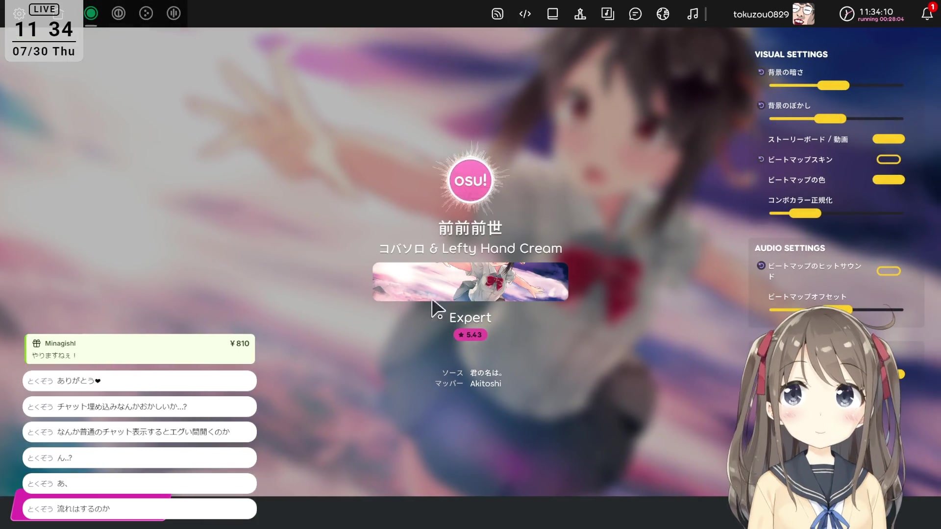Click the 5.43 star rating badge

pyautogui.click(x=470, y=335)
